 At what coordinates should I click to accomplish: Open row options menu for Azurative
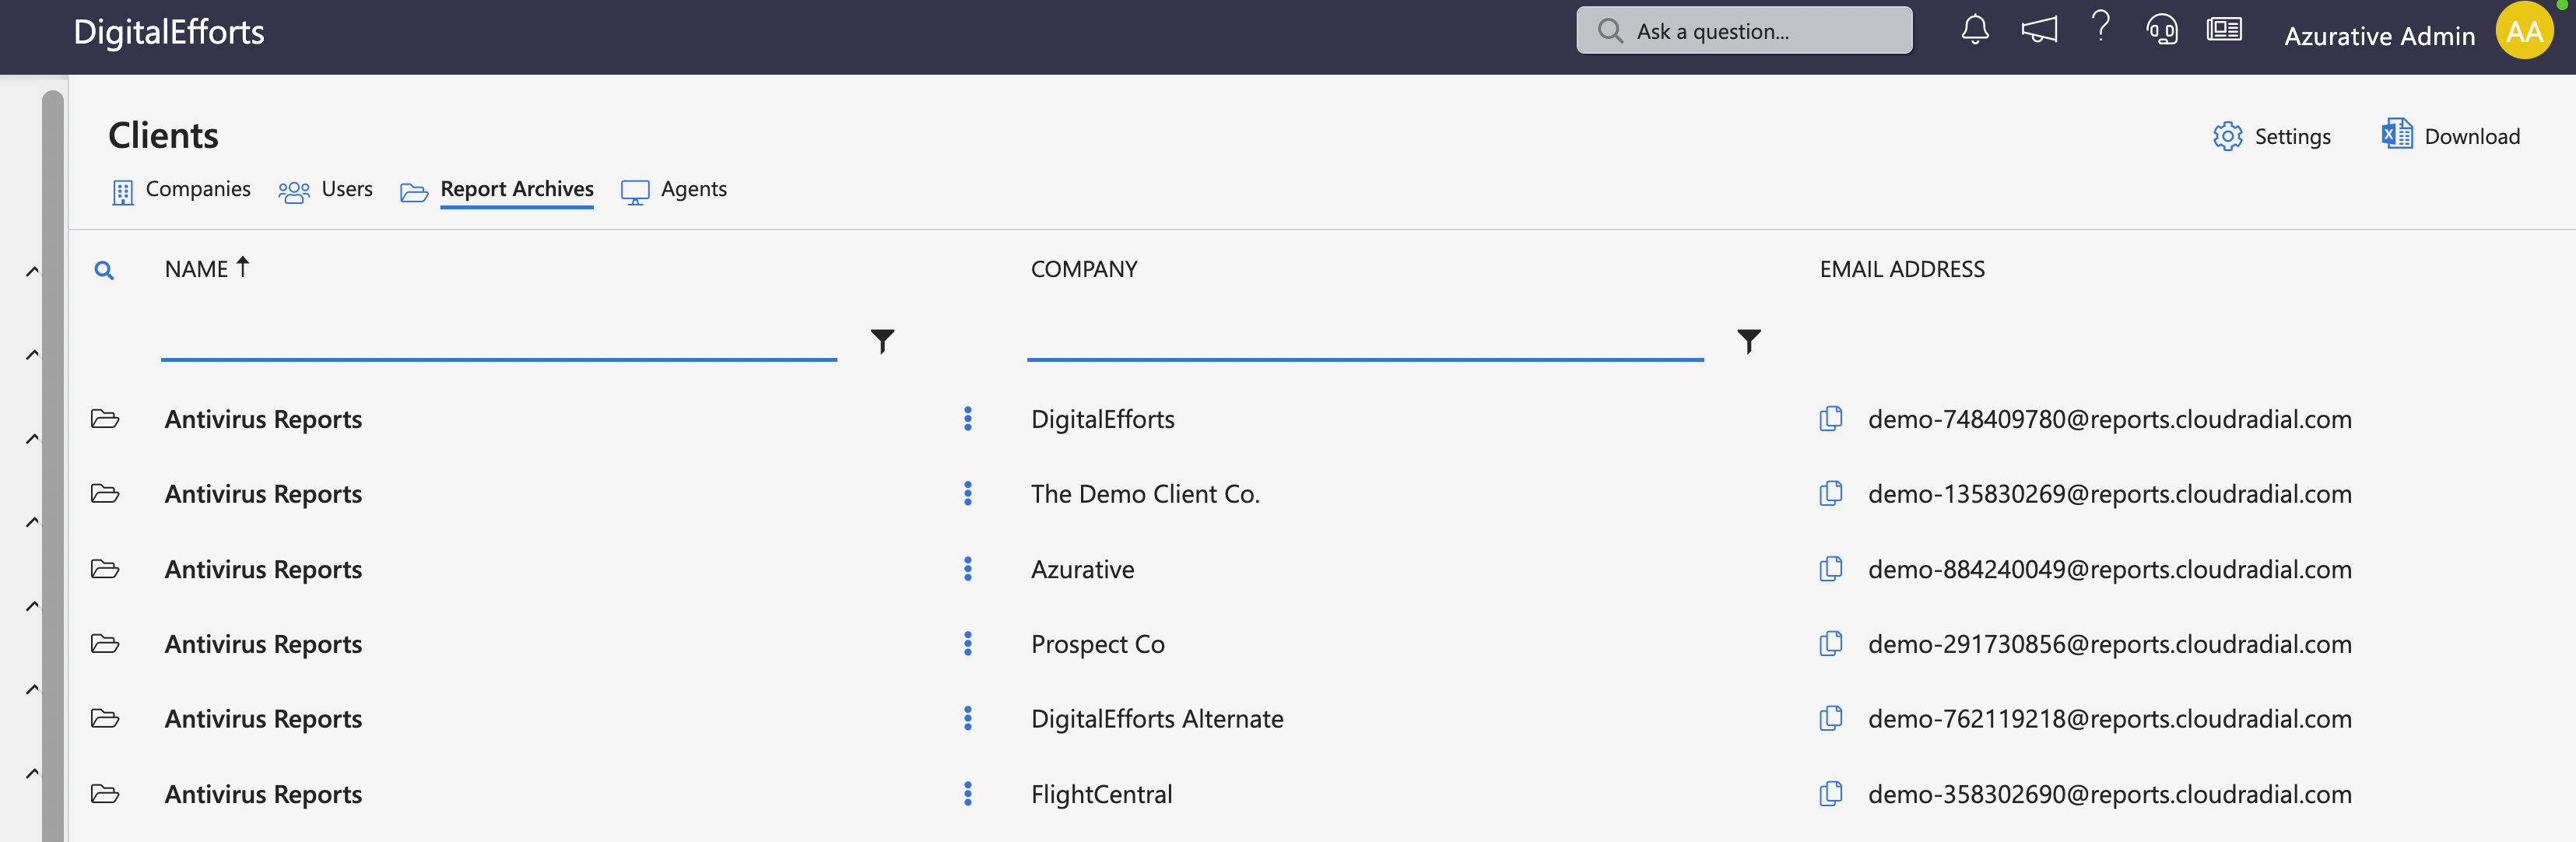click(967, 569)
